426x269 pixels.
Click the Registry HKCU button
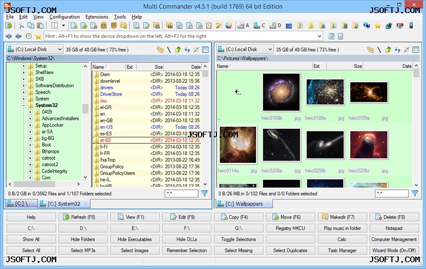[290, 228]
